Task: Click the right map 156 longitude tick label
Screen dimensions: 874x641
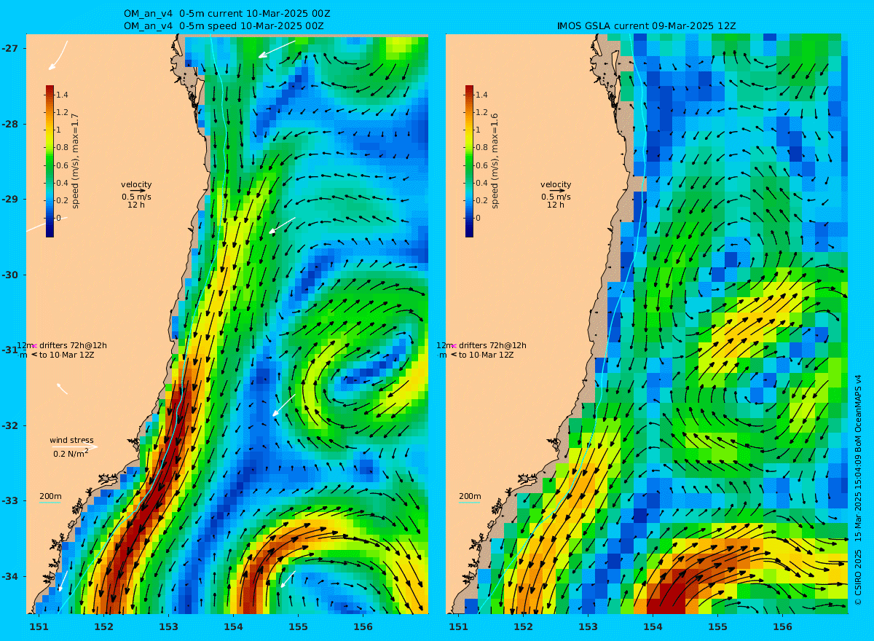Action: coord(782,626)
